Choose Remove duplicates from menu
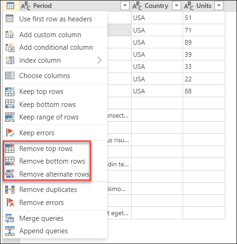The width and height of the screenshot is (237, 244). 55,190
